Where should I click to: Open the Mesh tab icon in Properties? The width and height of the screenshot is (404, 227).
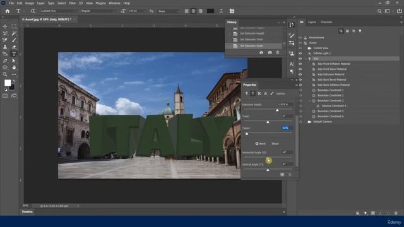tap(246, 93)
